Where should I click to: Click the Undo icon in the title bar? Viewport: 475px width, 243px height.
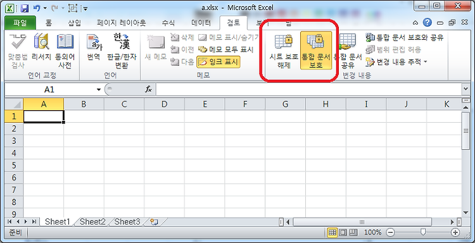coord(36,8)
